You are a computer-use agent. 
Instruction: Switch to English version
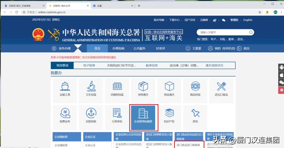(248, 20)
